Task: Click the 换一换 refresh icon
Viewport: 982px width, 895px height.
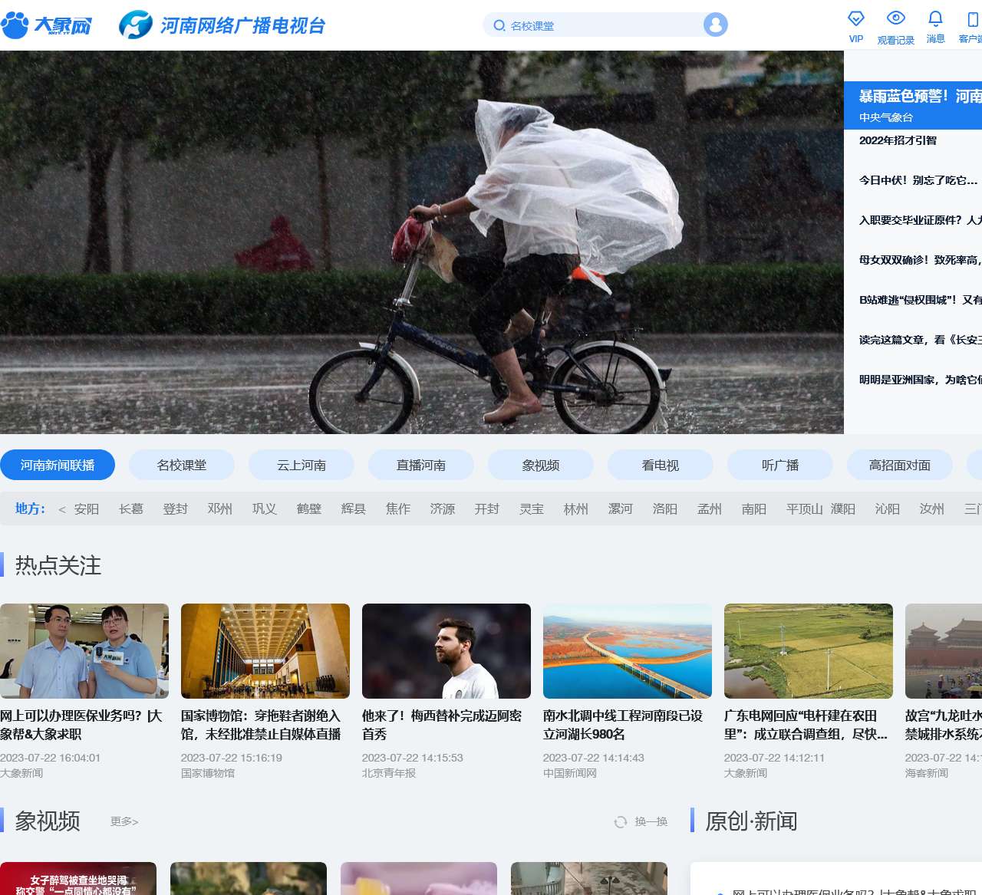Action: click(x=621, y=822)
